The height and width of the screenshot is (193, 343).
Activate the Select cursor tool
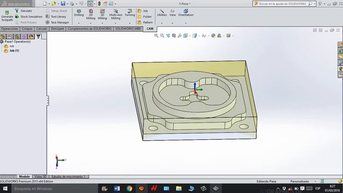(90, 4)
